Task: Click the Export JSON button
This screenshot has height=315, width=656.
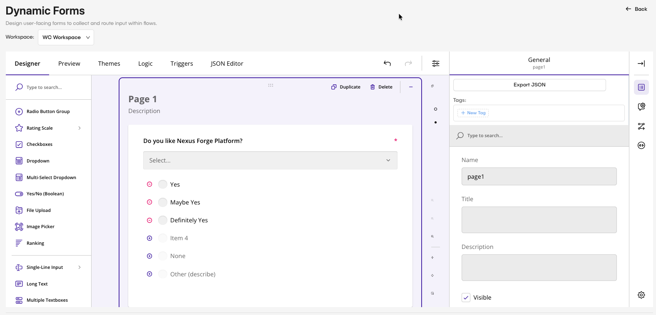Action: click(x=529, y=85)
